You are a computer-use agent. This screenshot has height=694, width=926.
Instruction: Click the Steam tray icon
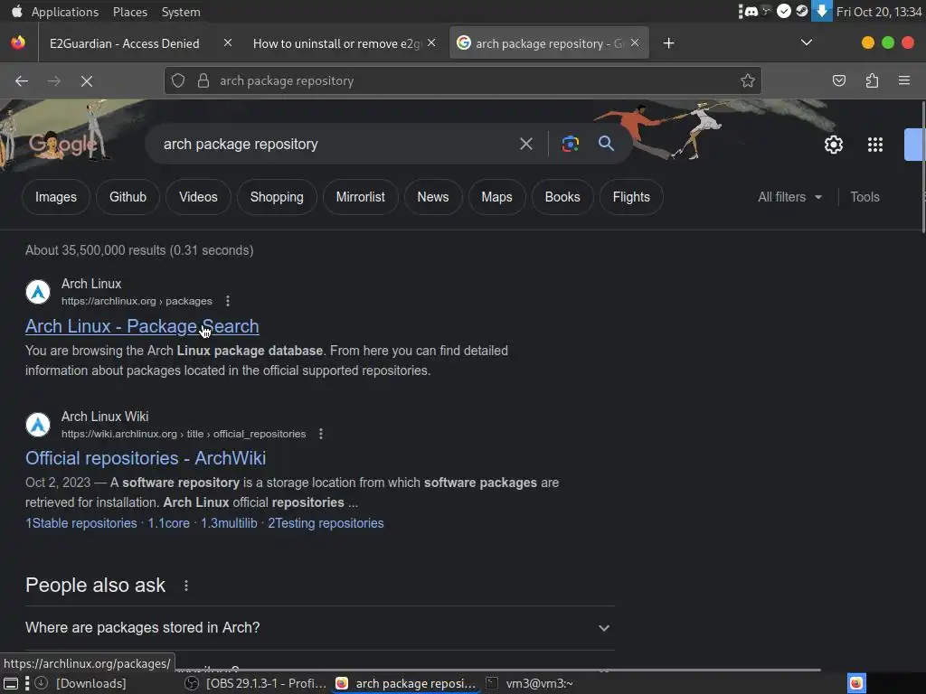[x=802, y=11]
